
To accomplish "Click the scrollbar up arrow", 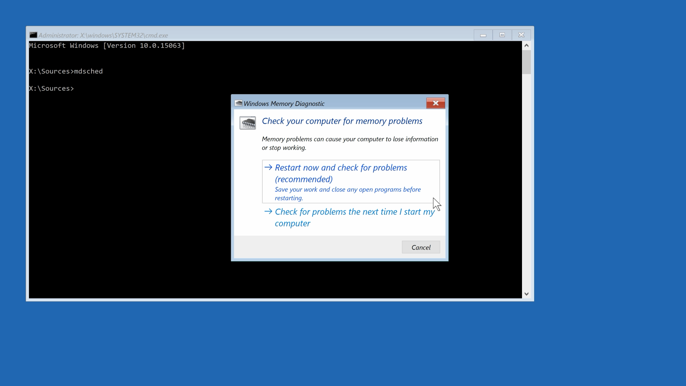I will pyautogui.click(x=526, y=45).
